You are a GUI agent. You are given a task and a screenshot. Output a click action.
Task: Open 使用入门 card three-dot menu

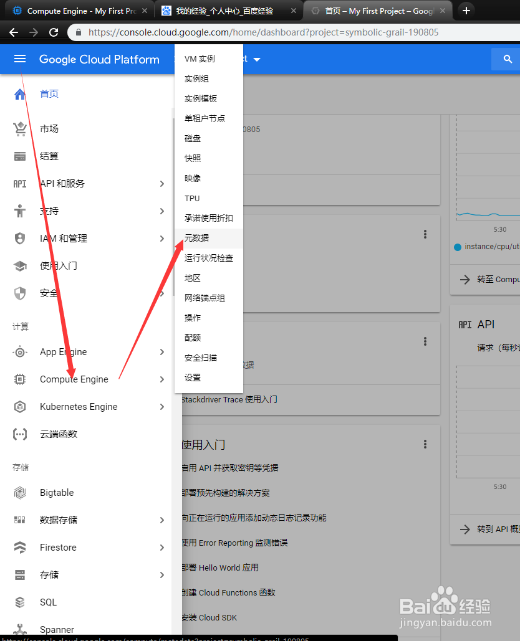[425, 444]
